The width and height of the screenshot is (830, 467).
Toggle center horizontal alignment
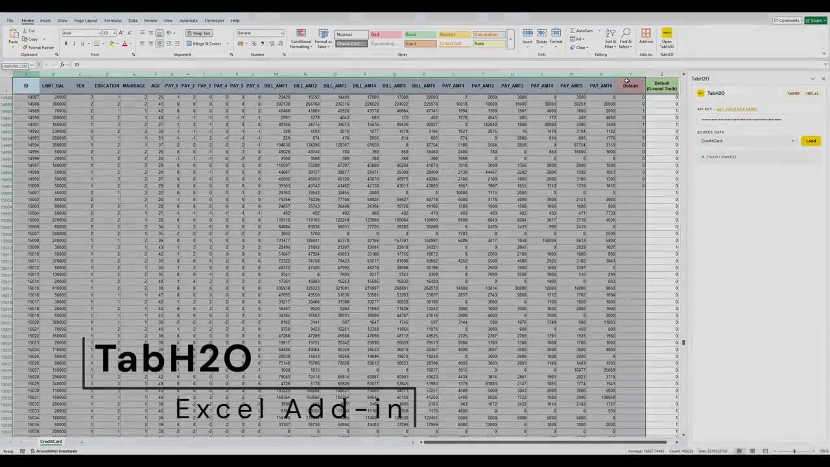150,43
